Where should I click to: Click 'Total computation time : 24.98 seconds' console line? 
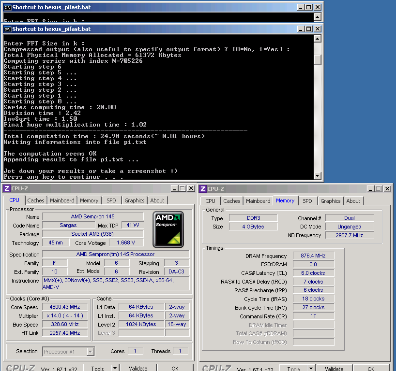click(104, 136)
